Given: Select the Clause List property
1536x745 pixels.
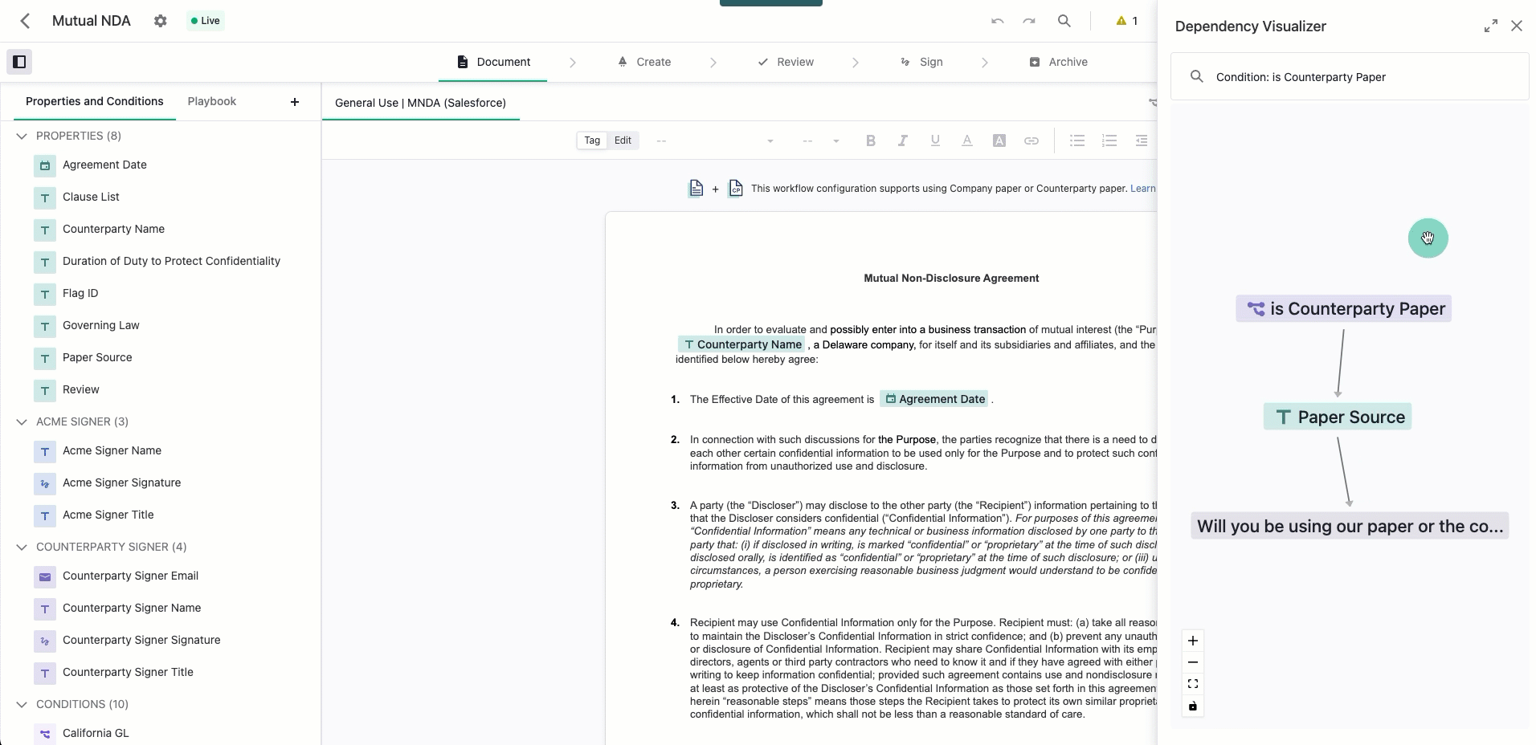Looking at the screenshot, I should (x=91, y=197).
